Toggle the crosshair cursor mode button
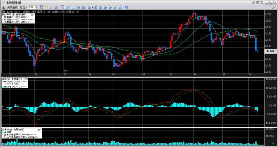 (x=62, y=7)
